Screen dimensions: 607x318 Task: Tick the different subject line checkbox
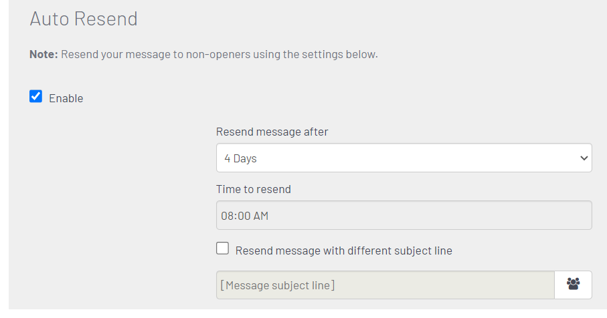click(x=223, y=249)
